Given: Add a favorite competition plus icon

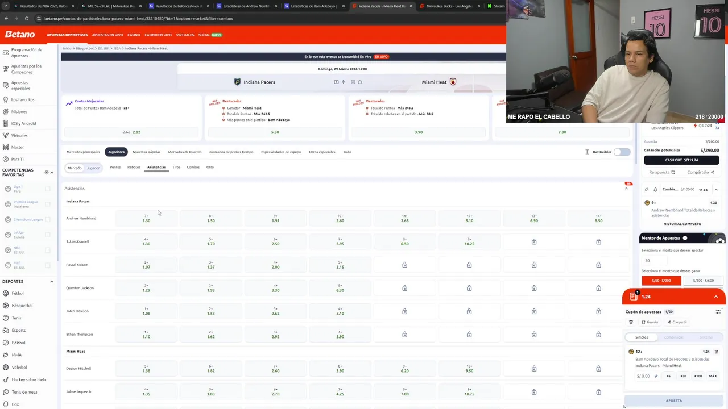Looking at the screenshot, I should (47, 172).
